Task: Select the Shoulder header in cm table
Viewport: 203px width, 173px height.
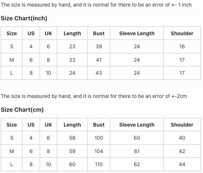Action: point(182,125)
